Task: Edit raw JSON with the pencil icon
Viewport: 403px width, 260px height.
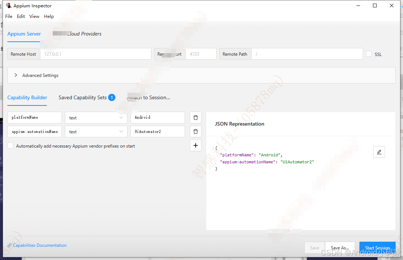Action: [379, 152]
